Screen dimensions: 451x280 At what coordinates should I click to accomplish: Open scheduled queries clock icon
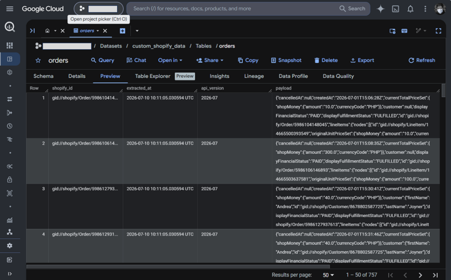pyautogui.click(x=10, y=126)
